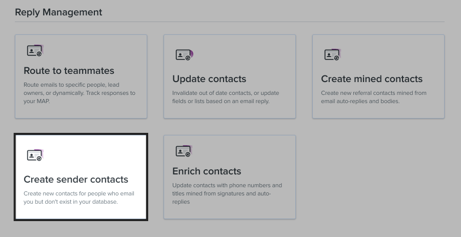Open the Enrich contacts heading

coord(207,171)
